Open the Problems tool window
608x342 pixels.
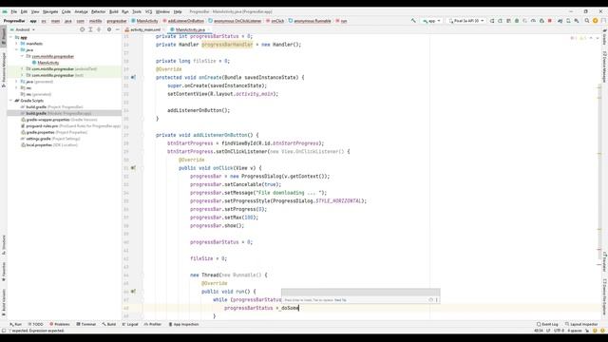tap(59, 324)
